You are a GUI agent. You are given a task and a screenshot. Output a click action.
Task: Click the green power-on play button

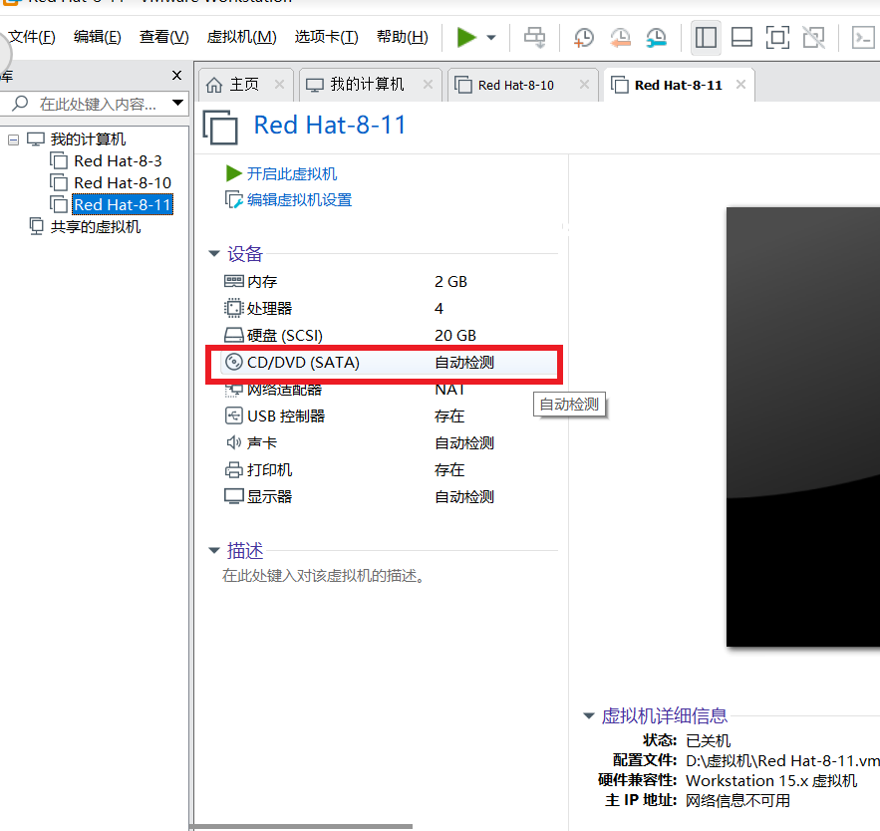click(x=466, y=38)
